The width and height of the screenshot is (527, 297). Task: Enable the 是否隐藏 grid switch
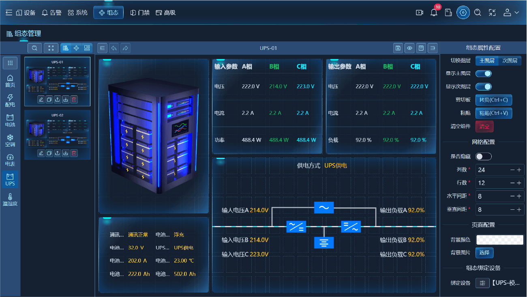pos(484,156)
